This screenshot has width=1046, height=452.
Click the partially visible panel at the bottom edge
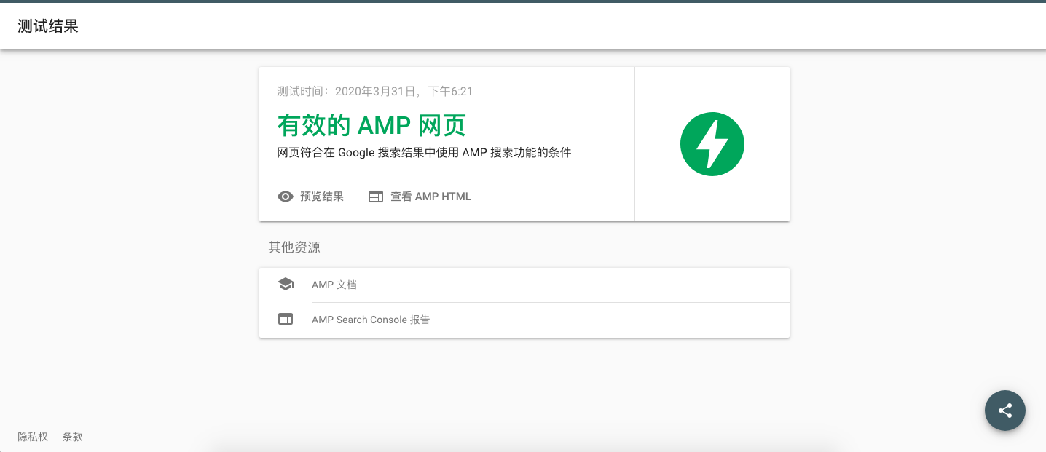pos(523,450)
